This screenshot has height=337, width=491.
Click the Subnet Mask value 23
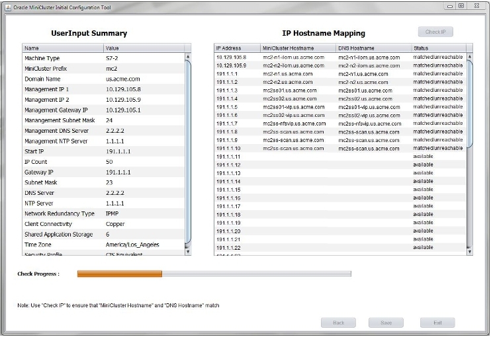coord(109,182)
